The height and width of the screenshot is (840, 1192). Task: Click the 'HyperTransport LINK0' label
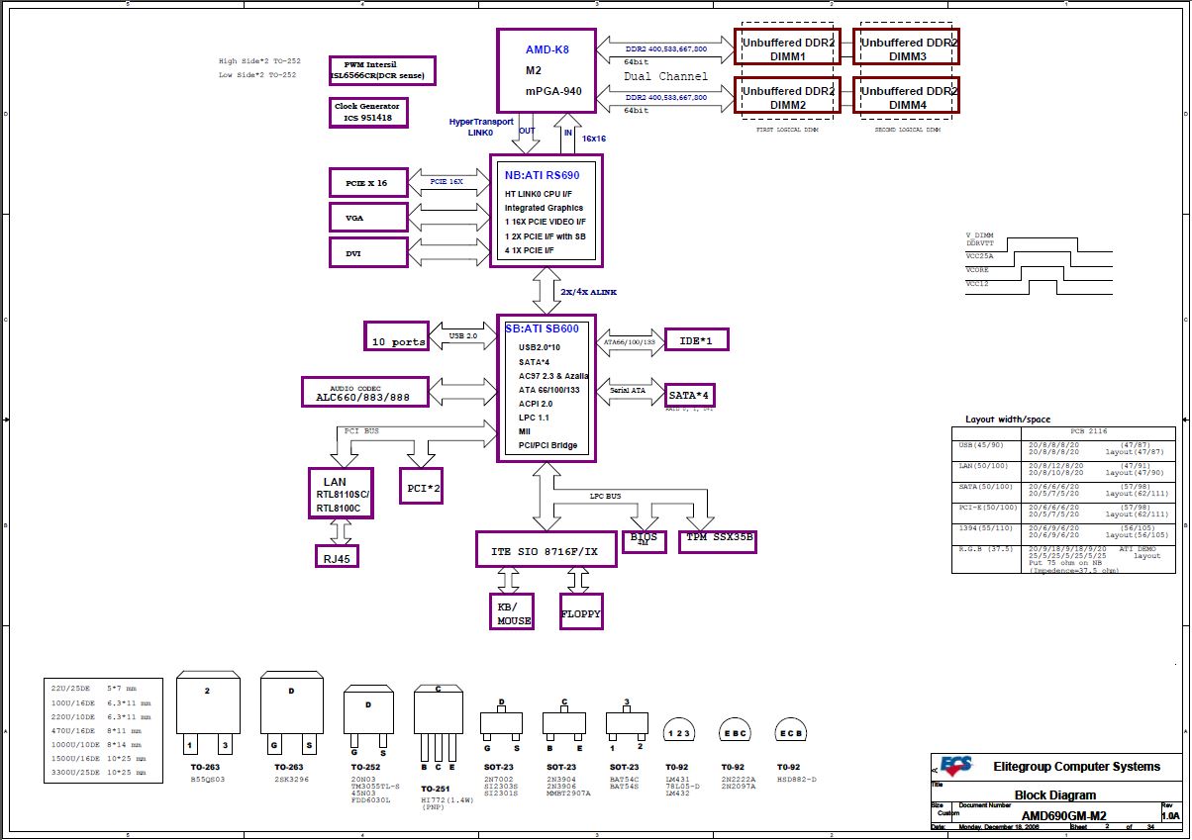pyautogui.click(x=481, y=127)
